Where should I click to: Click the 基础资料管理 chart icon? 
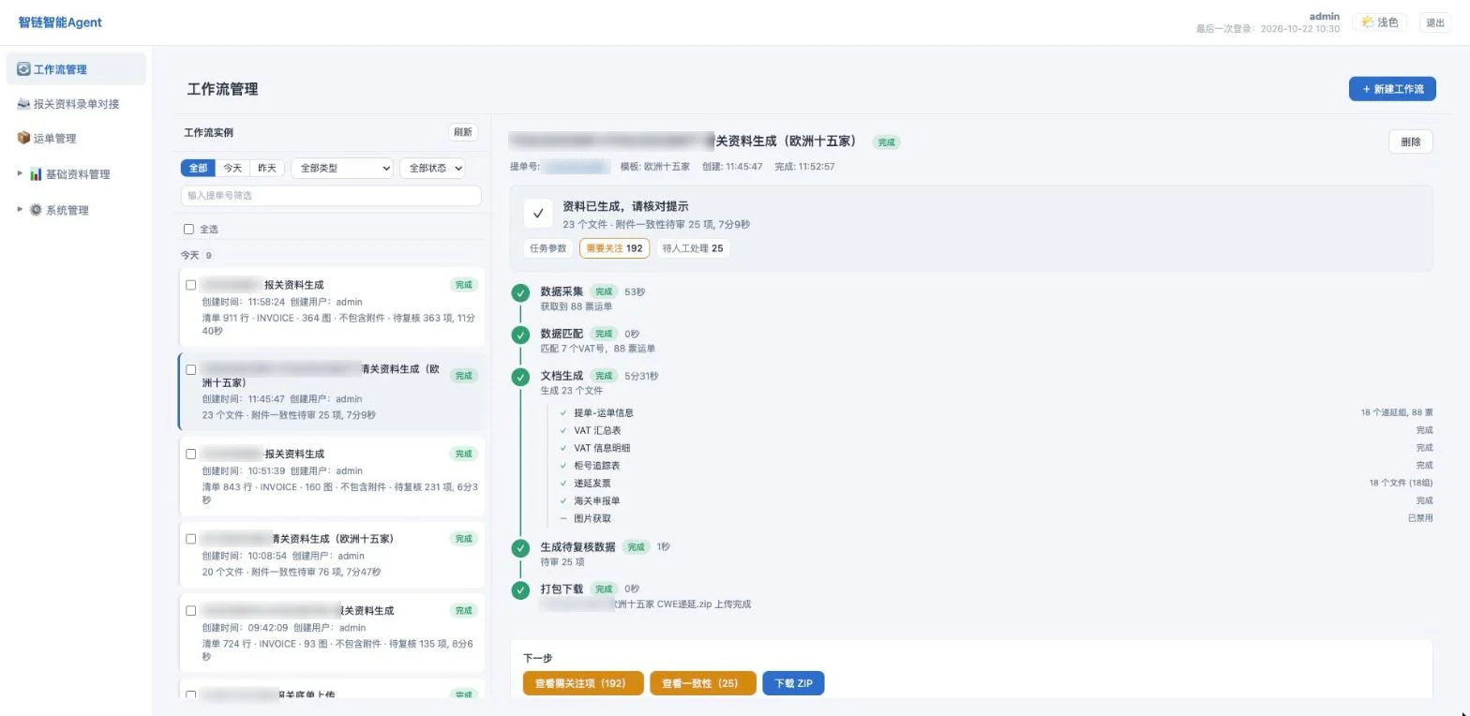pyautogui.click(x=36, y=173)
